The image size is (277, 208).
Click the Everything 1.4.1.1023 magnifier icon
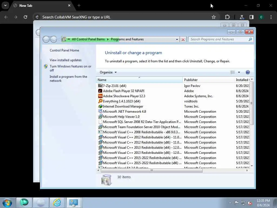(100, 101)
